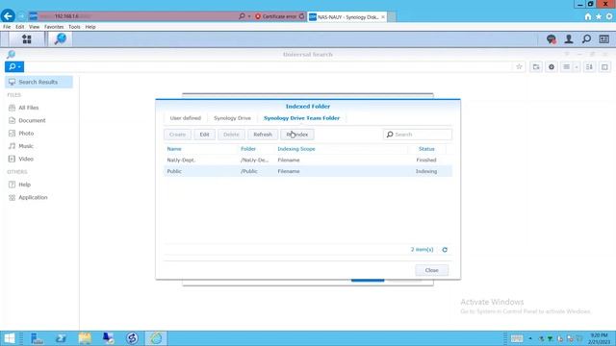This screenshot has width=616, height=346.
Task: Open the widgets panel icon
Action: [x=604, y=38]
